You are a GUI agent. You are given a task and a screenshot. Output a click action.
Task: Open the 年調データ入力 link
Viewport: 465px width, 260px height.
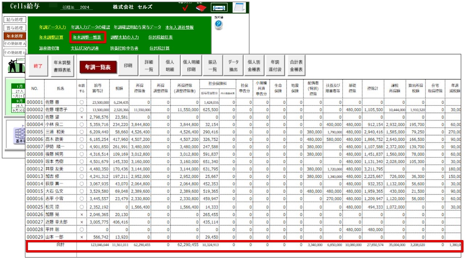pos(53,27)
